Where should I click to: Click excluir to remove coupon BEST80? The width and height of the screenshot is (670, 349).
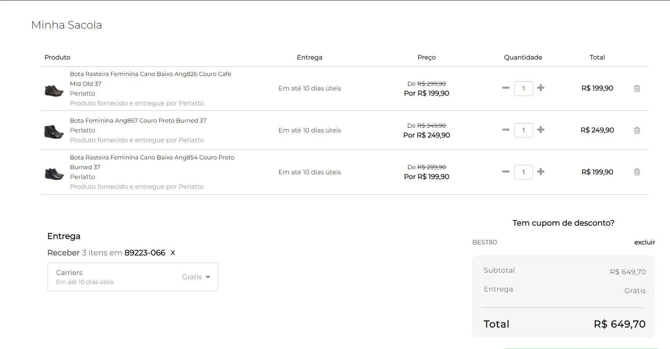645,242
